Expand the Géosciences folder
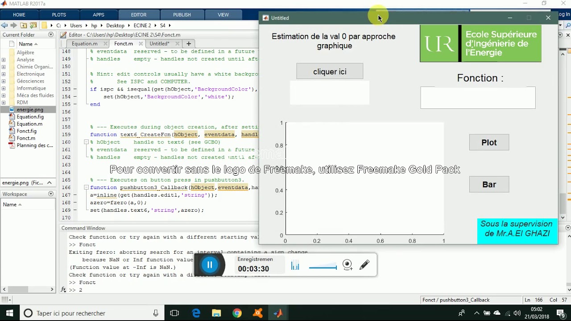The width and height of the screenshot is (571, 321). coord(4,81)
